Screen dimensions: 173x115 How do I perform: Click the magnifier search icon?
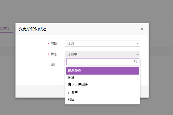pos(136,62)
